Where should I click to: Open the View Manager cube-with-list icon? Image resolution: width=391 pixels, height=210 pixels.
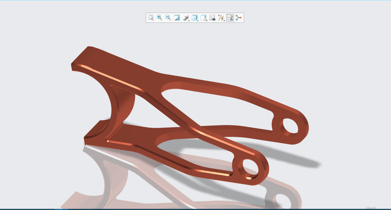[x=204, y=18]
